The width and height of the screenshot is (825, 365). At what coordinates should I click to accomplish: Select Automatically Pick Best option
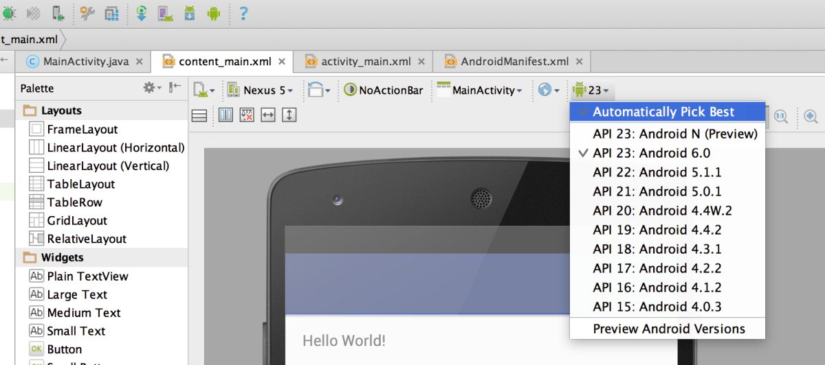point(667,112)
